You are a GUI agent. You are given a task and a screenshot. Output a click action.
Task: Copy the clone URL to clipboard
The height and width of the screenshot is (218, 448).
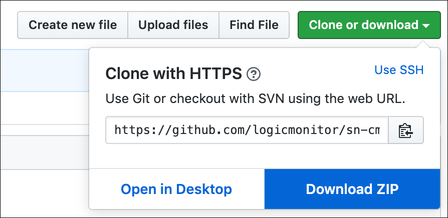coord(406,130)
